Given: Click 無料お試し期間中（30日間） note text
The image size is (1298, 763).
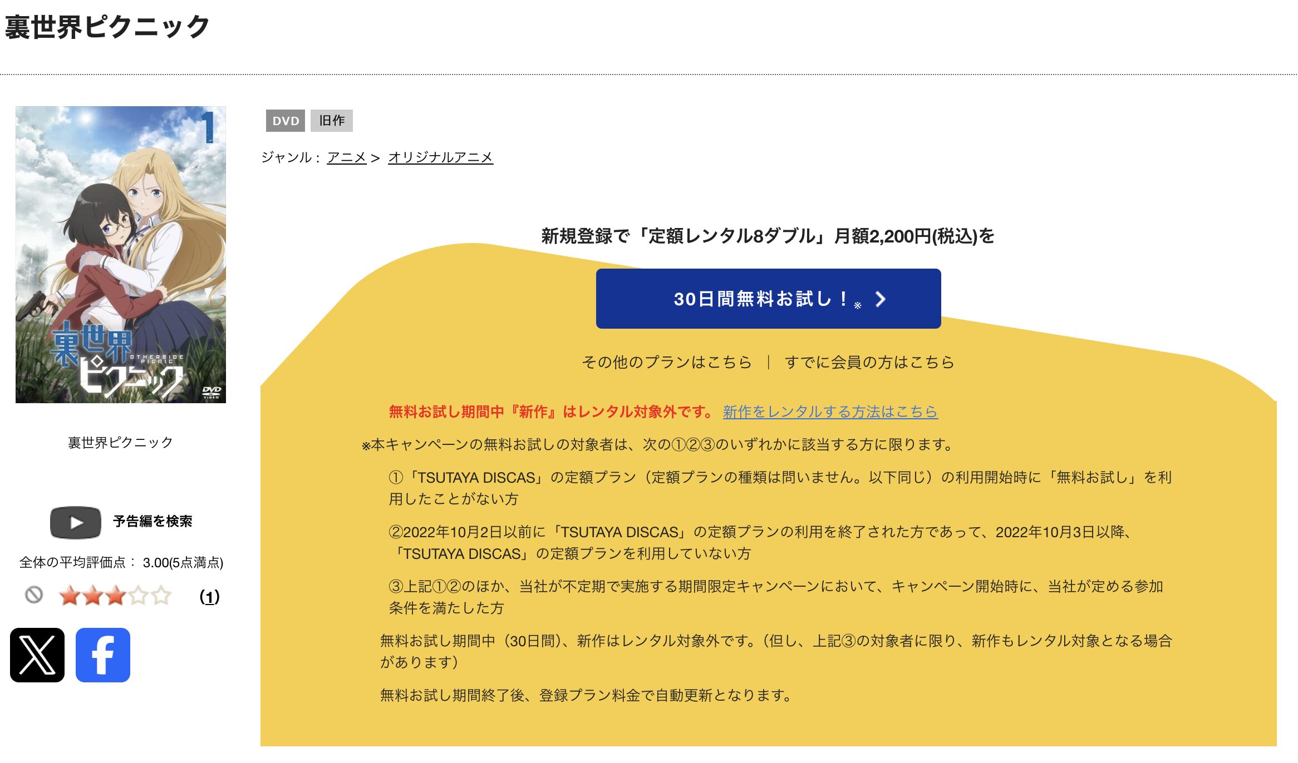Looking at the screenshot, I should (776, 652).
